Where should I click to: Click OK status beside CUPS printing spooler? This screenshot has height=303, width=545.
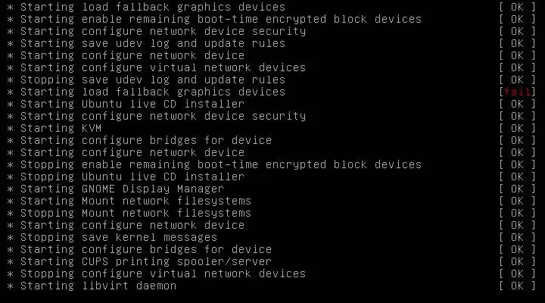[x=517, y=261]
